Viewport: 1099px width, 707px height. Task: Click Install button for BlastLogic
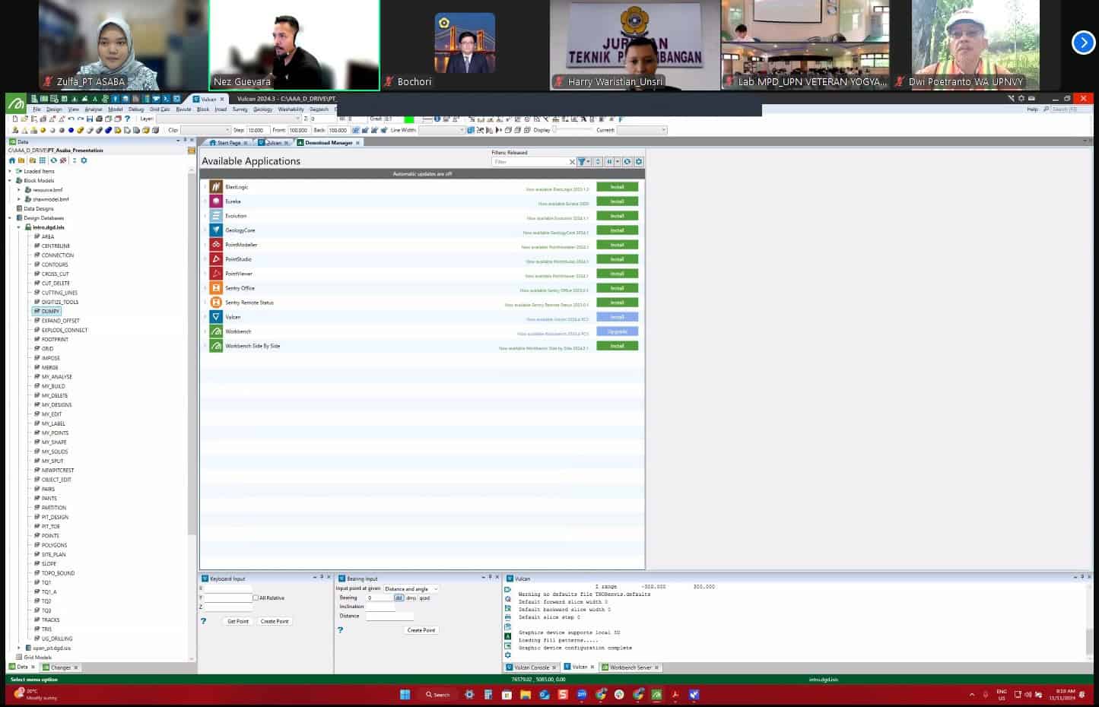click(x=617, y=187)
